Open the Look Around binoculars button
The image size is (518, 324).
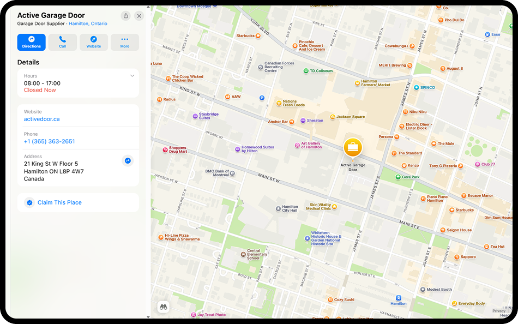pos(163,307)
